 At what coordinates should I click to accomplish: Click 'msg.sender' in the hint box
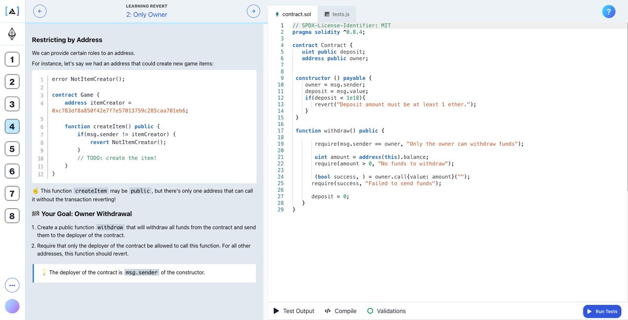pos(141,272)
